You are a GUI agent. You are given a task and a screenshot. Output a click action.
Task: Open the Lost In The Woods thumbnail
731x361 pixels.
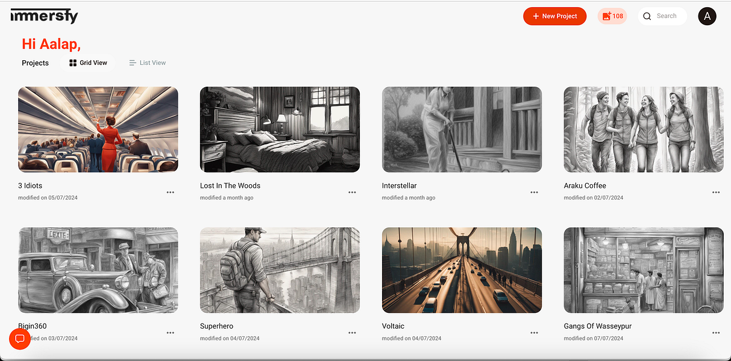(280, 129)
